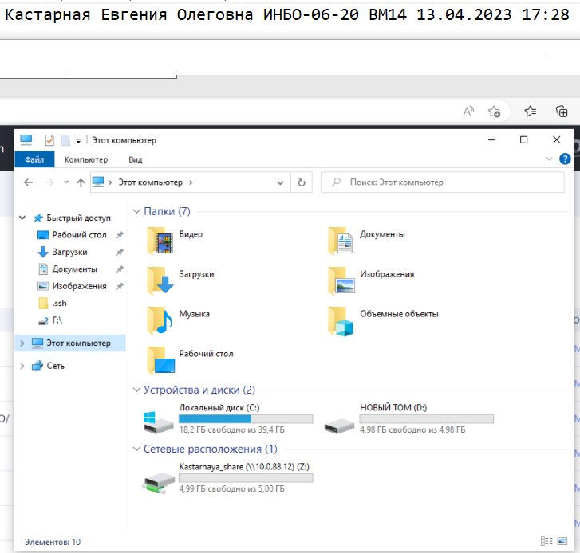The image size is (580, 553).
Task: Refresh the Этот компьютер view
Action: (302, 182)
